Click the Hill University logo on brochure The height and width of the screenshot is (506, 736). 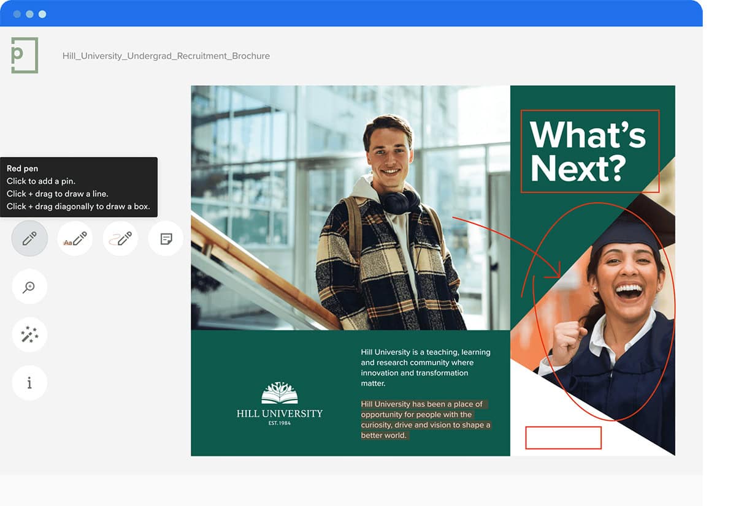click(x=280, y=403)
